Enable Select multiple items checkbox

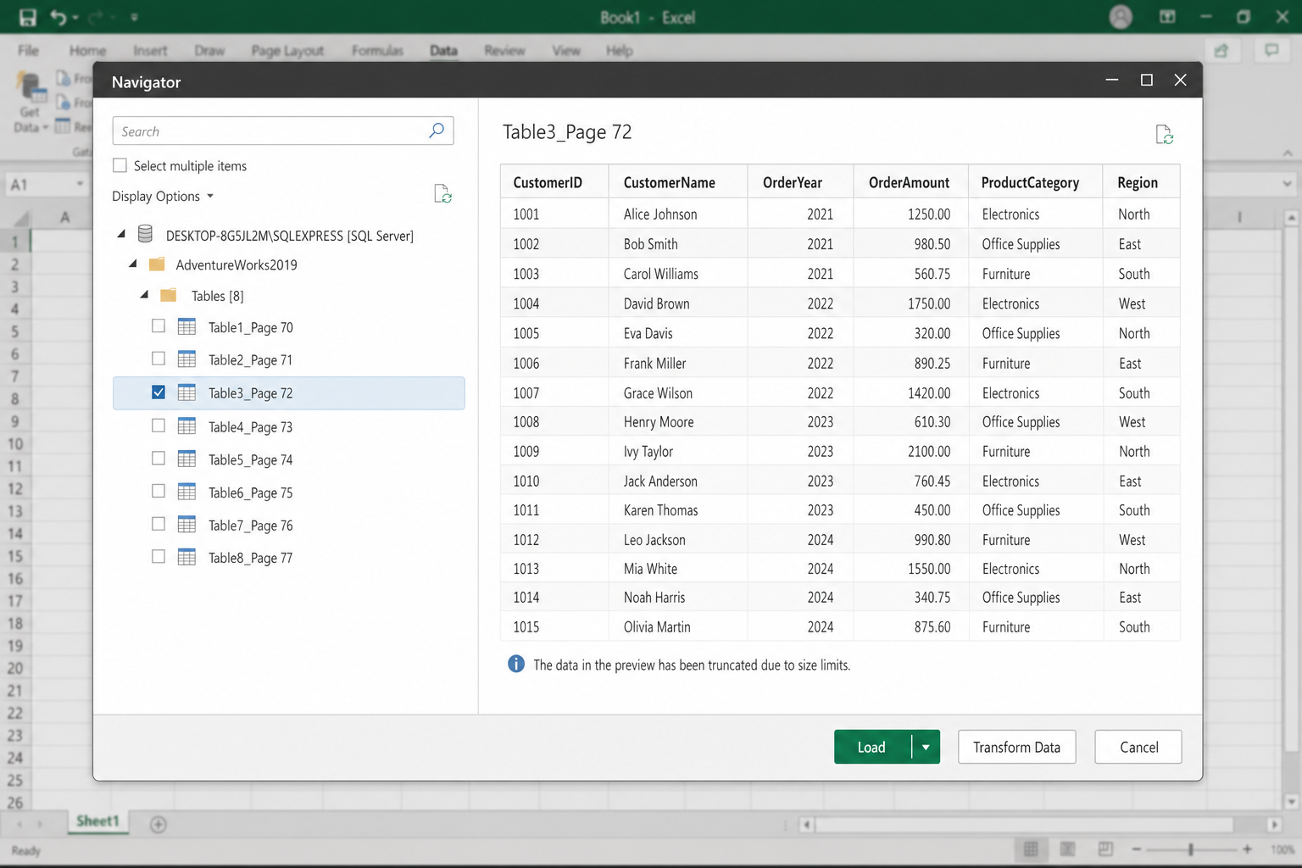[120, 165]
